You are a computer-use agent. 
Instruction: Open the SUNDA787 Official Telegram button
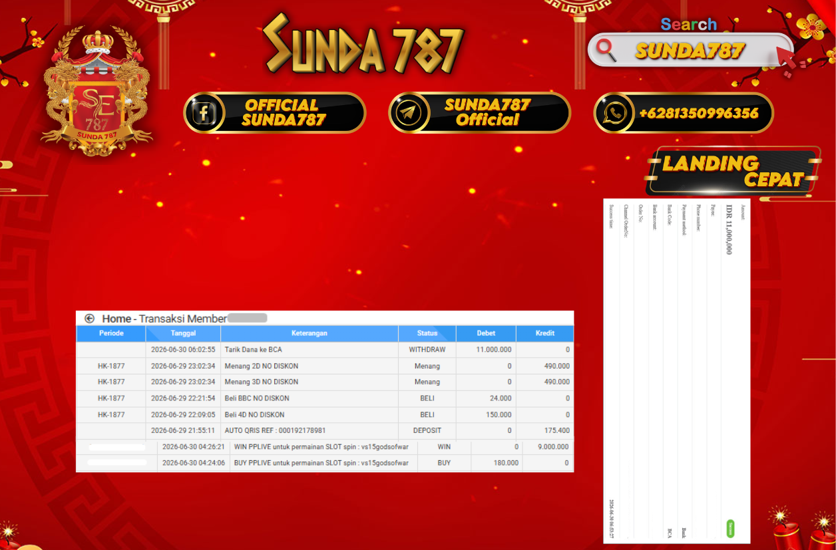479,112
